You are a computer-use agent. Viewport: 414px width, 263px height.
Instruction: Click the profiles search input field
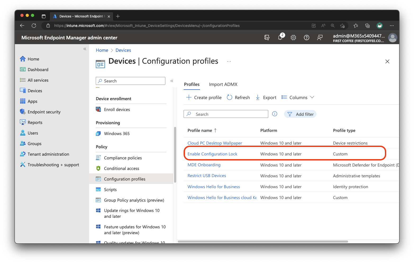pyautogui.click(x=226, y=114)
